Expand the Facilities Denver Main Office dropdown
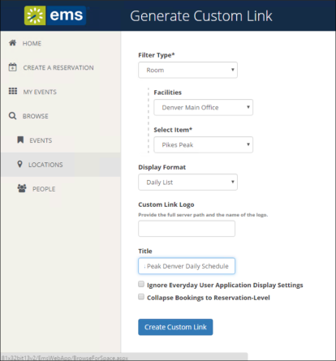Screen dimensions: 336x361 (203, 107)
